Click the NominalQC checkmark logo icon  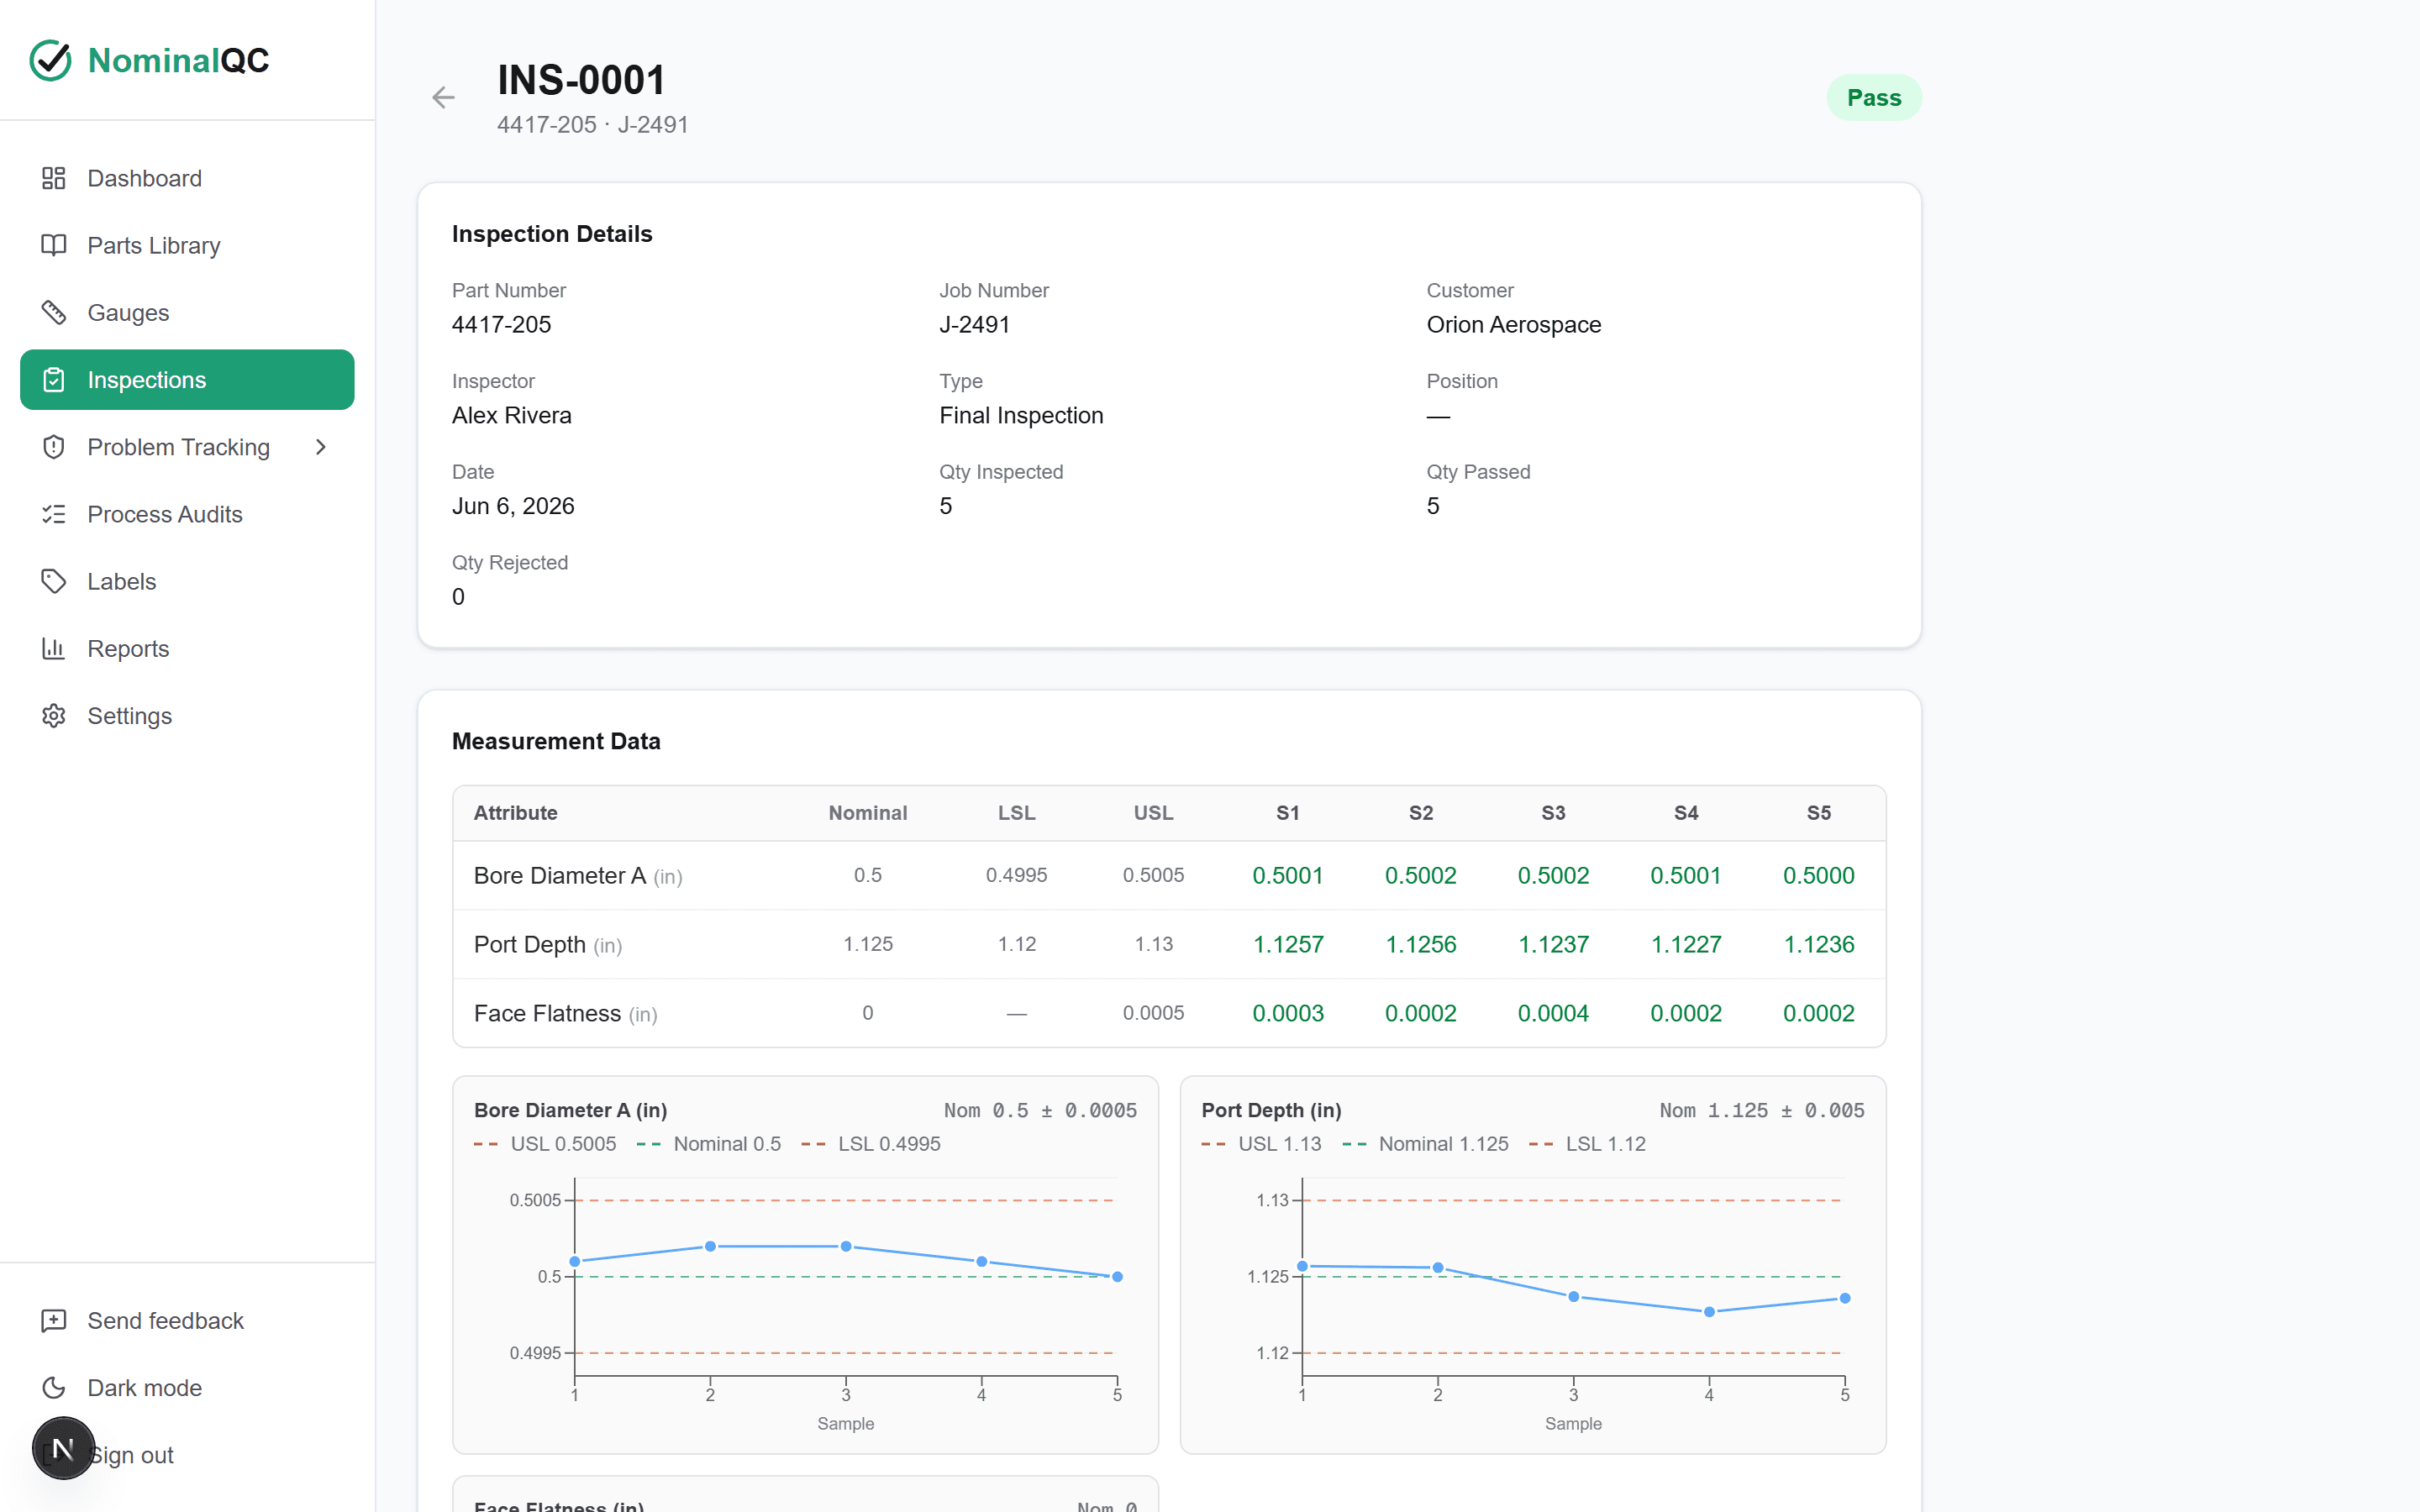pos(50,60)
